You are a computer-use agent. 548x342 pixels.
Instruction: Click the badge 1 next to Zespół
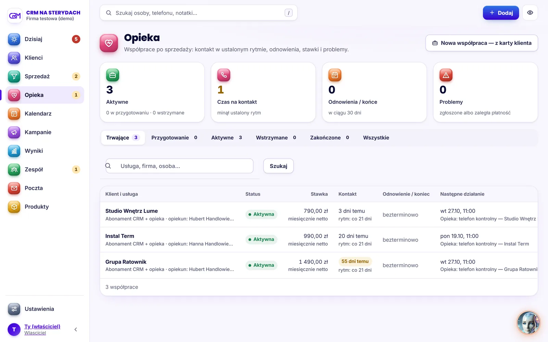(x=76, y=169)
